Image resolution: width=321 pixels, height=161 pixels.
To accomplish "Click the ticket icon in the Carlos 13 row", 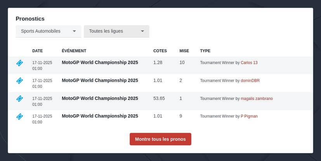I will tap(20, 63).
